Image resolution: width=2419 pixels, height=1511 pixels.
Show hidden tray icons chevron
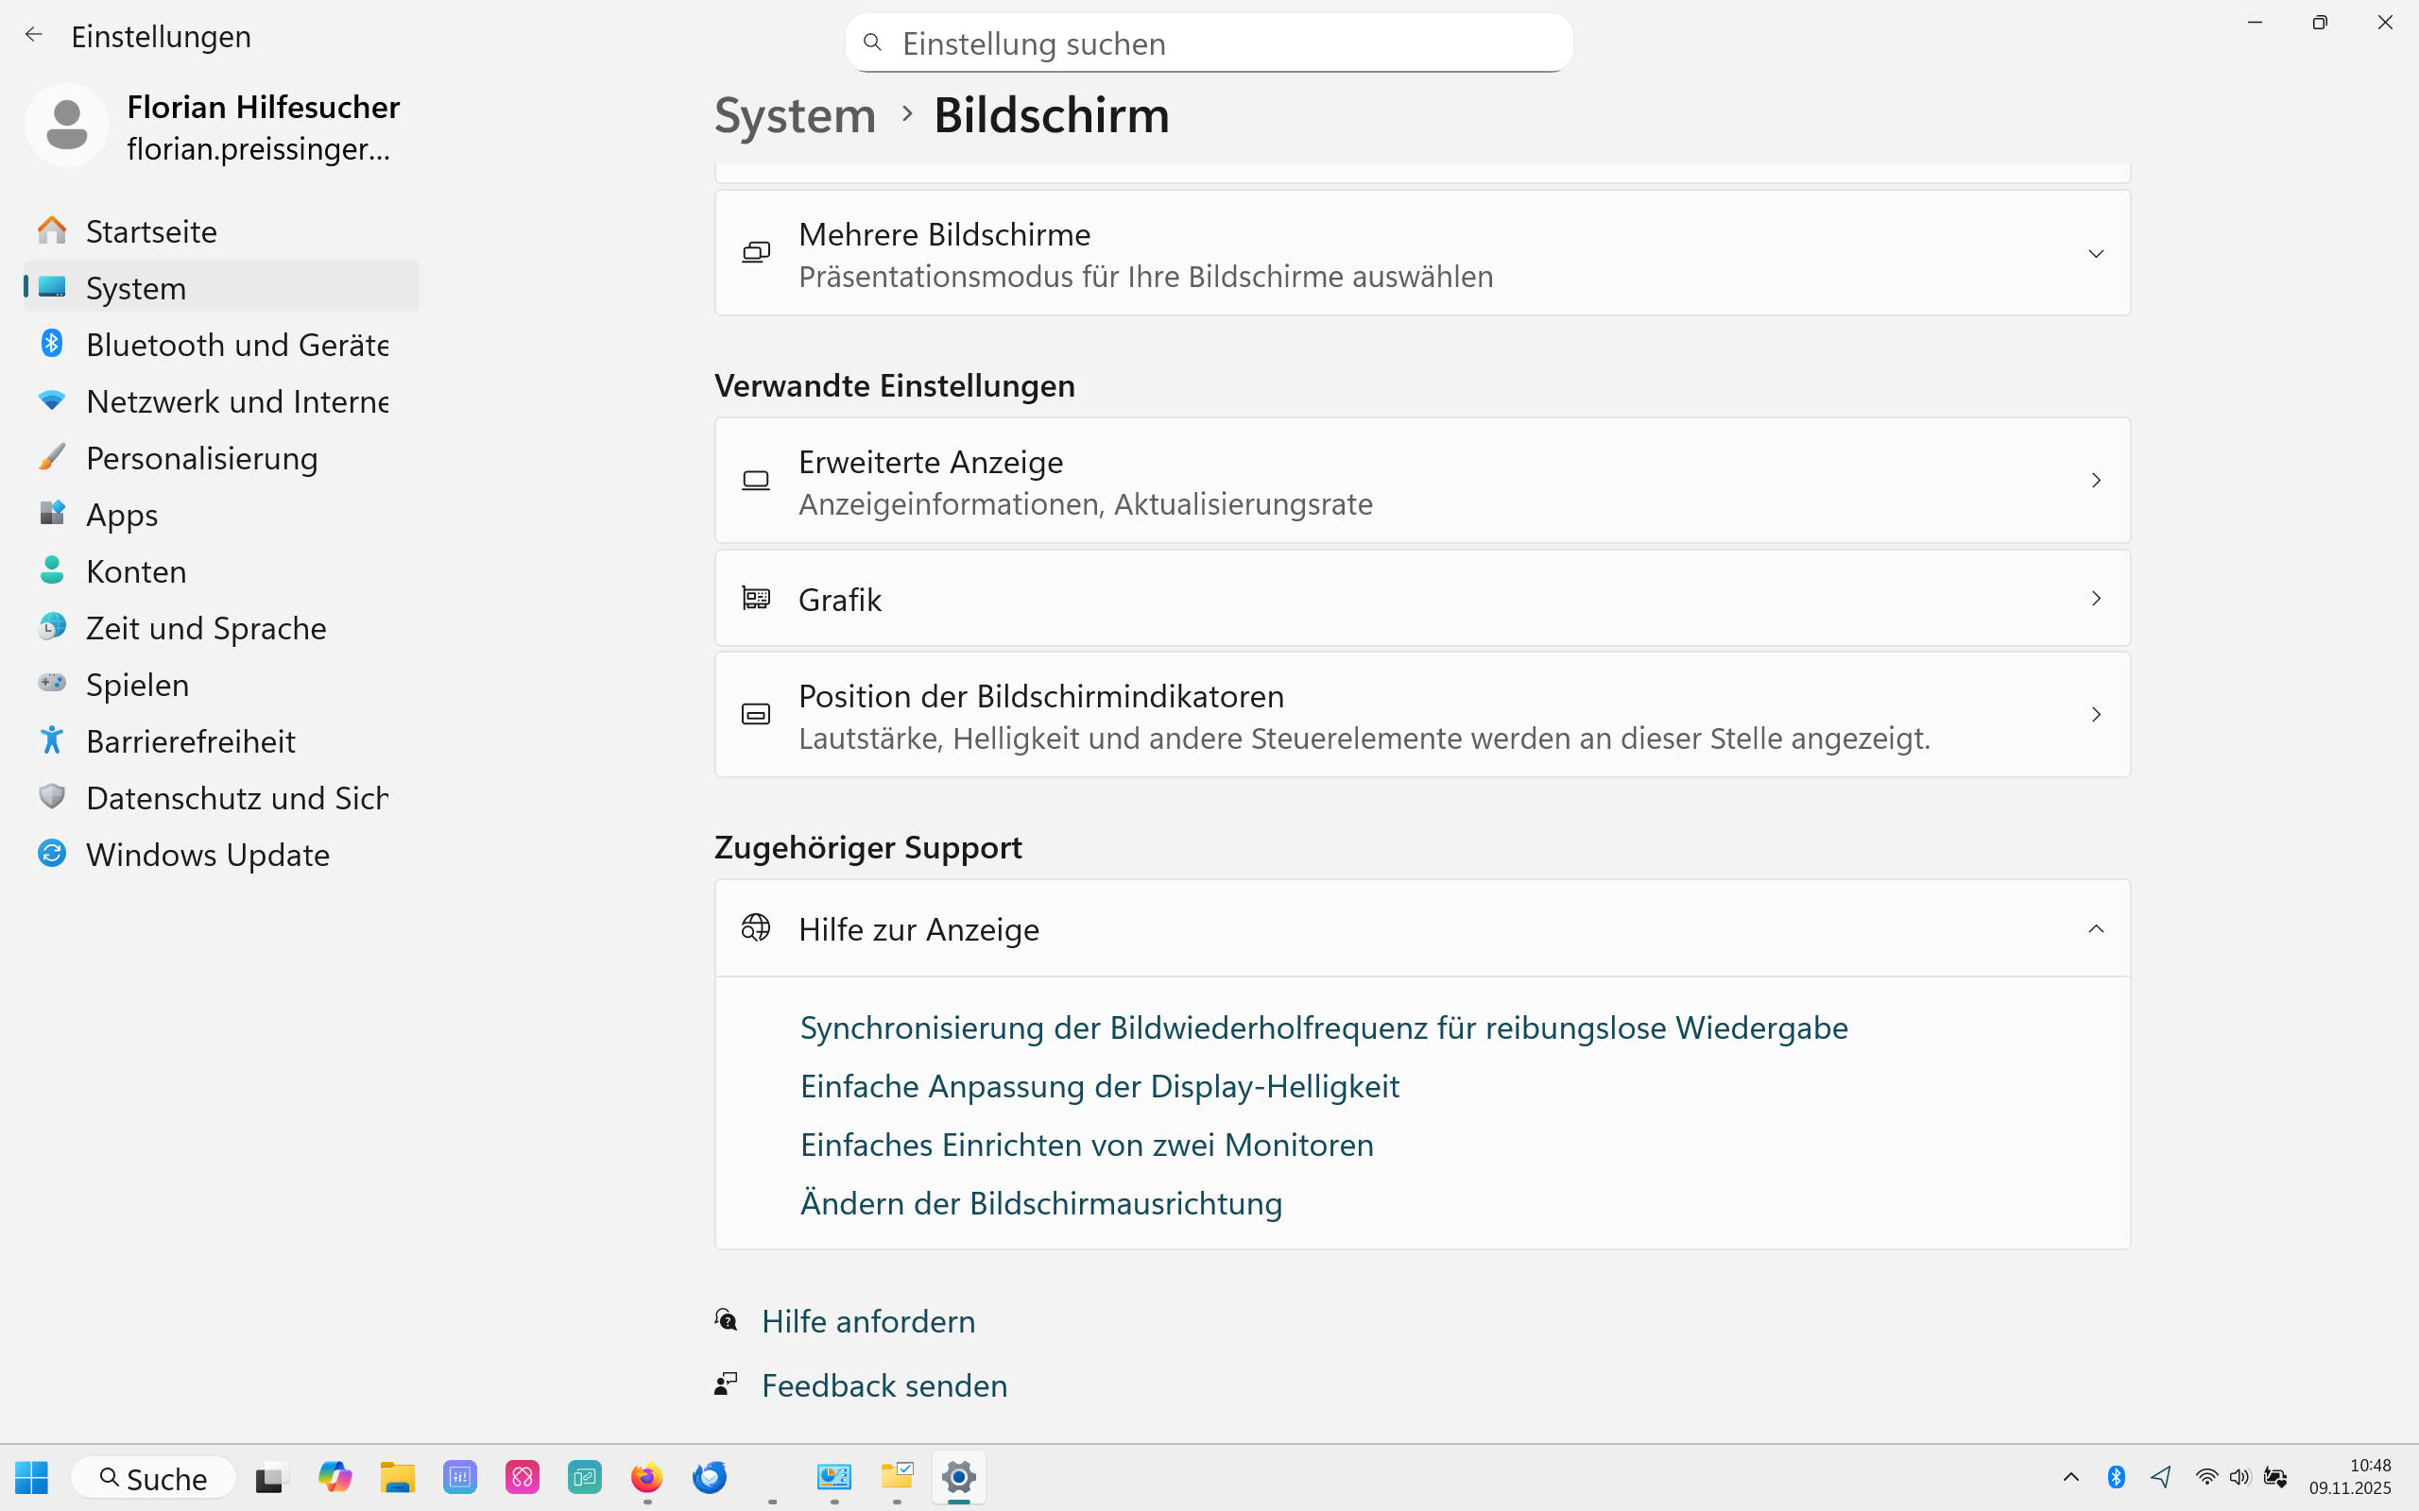2071,1476
